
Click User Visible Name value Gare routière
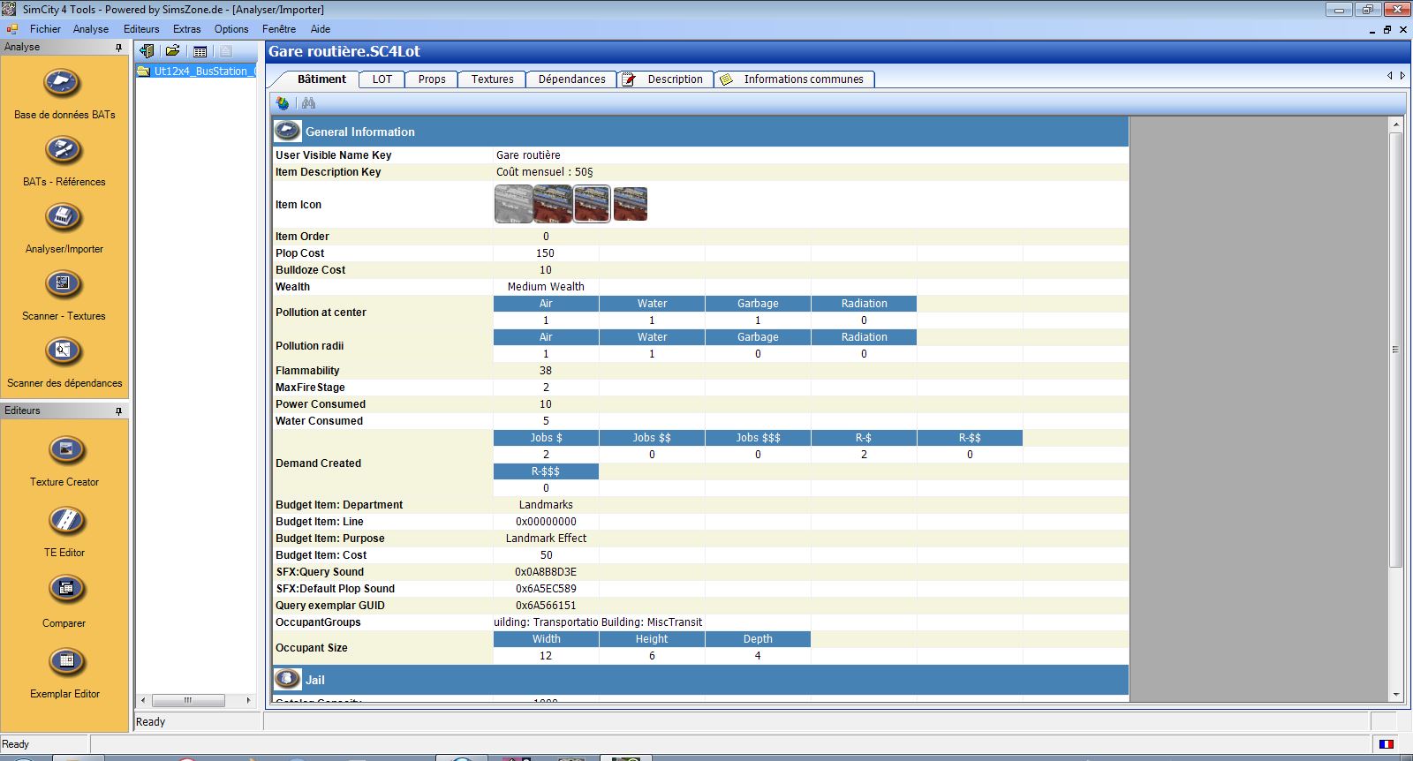point(528,155)
